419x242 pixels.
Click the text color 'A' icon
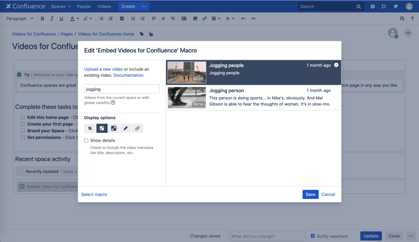click(x=72, y=19)
